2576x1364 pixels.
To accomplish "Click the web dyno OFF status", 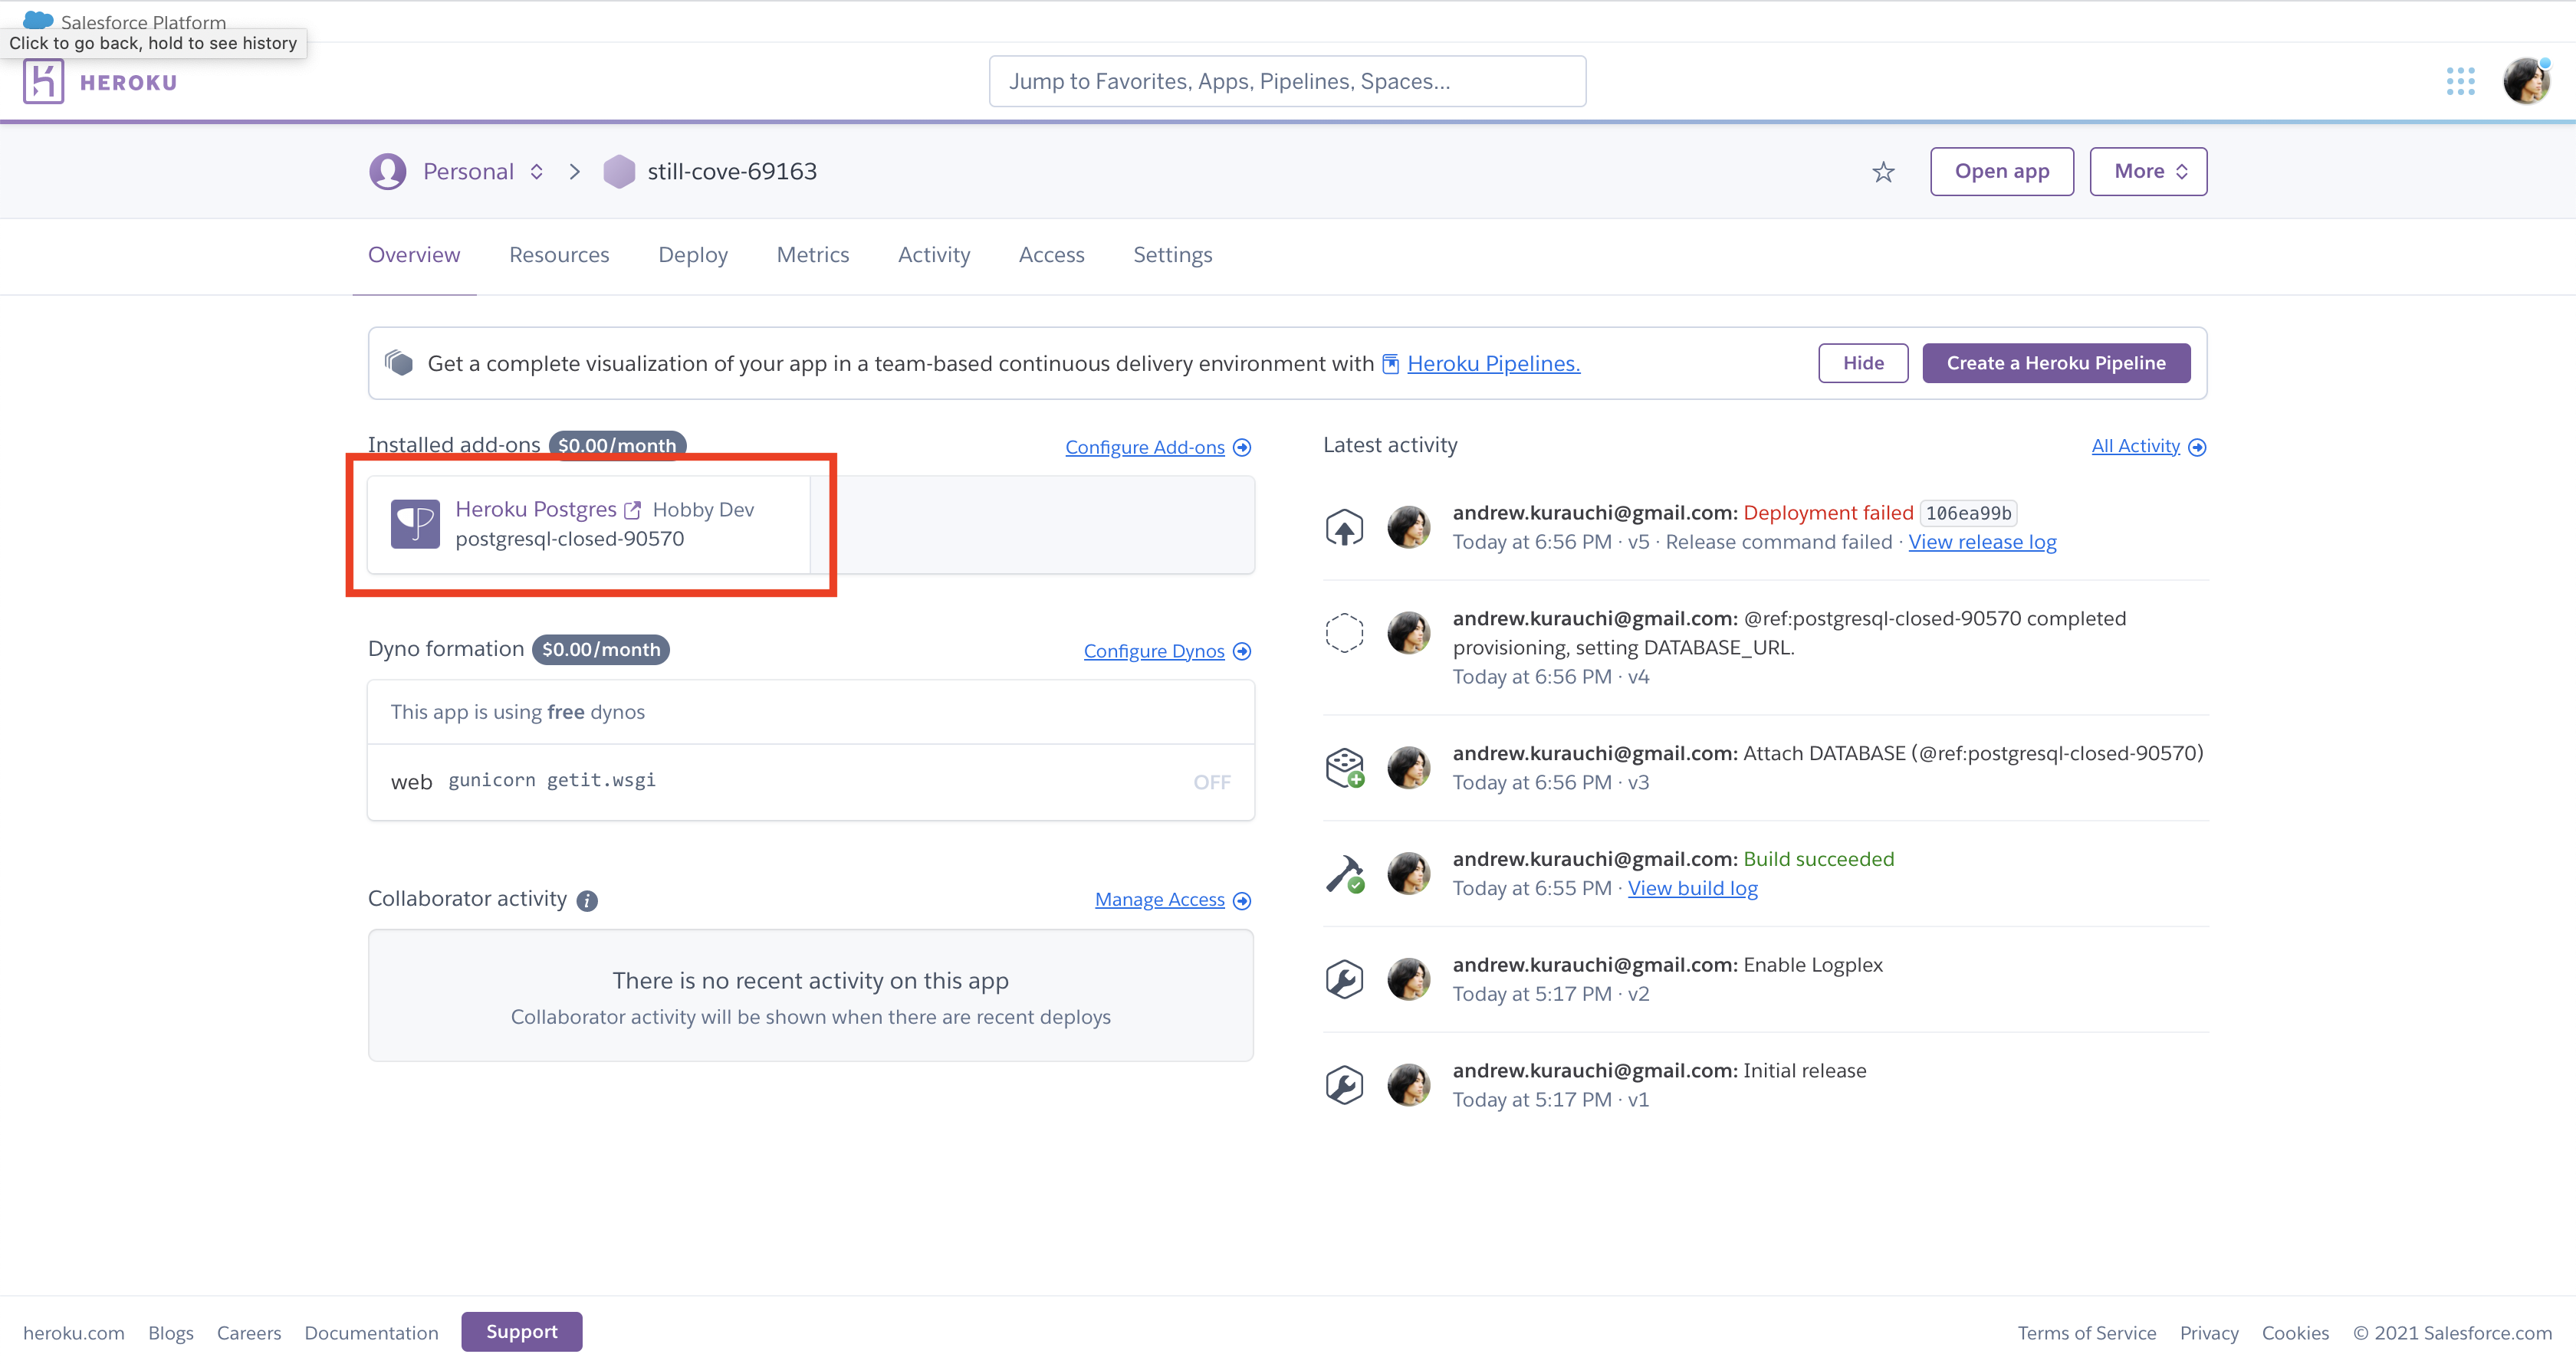I will pos(1211,782).
